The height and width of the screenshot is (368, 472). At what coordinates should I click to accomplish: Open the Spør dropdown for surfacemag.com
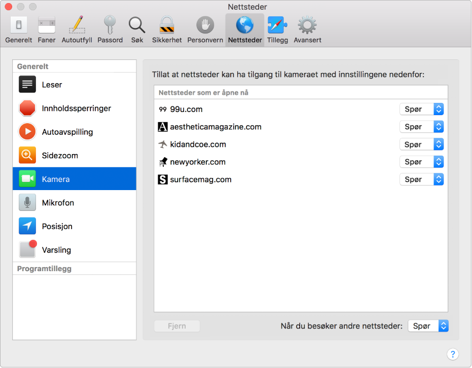point(421,179)
